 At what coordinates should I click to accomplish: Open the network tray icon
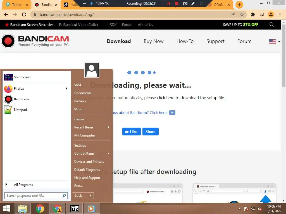coord(253,209)
